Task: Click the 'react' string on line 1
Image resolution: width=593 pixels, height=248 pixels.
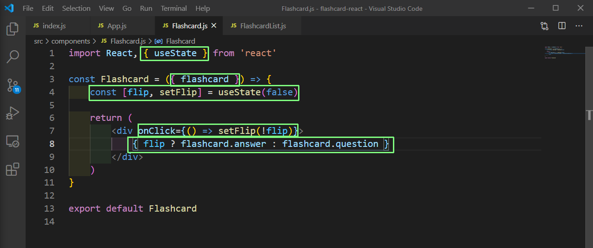Action: pyautogui.click(x=258, y=53)
